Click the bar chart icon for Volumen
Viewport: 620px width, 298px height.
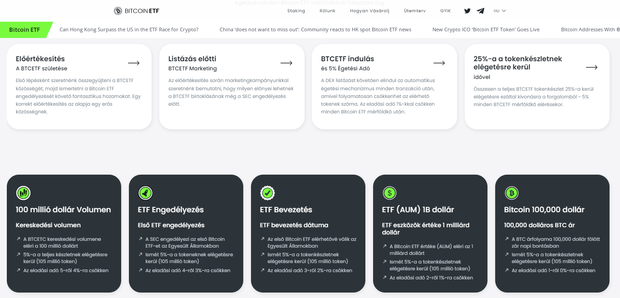(23, 193)
